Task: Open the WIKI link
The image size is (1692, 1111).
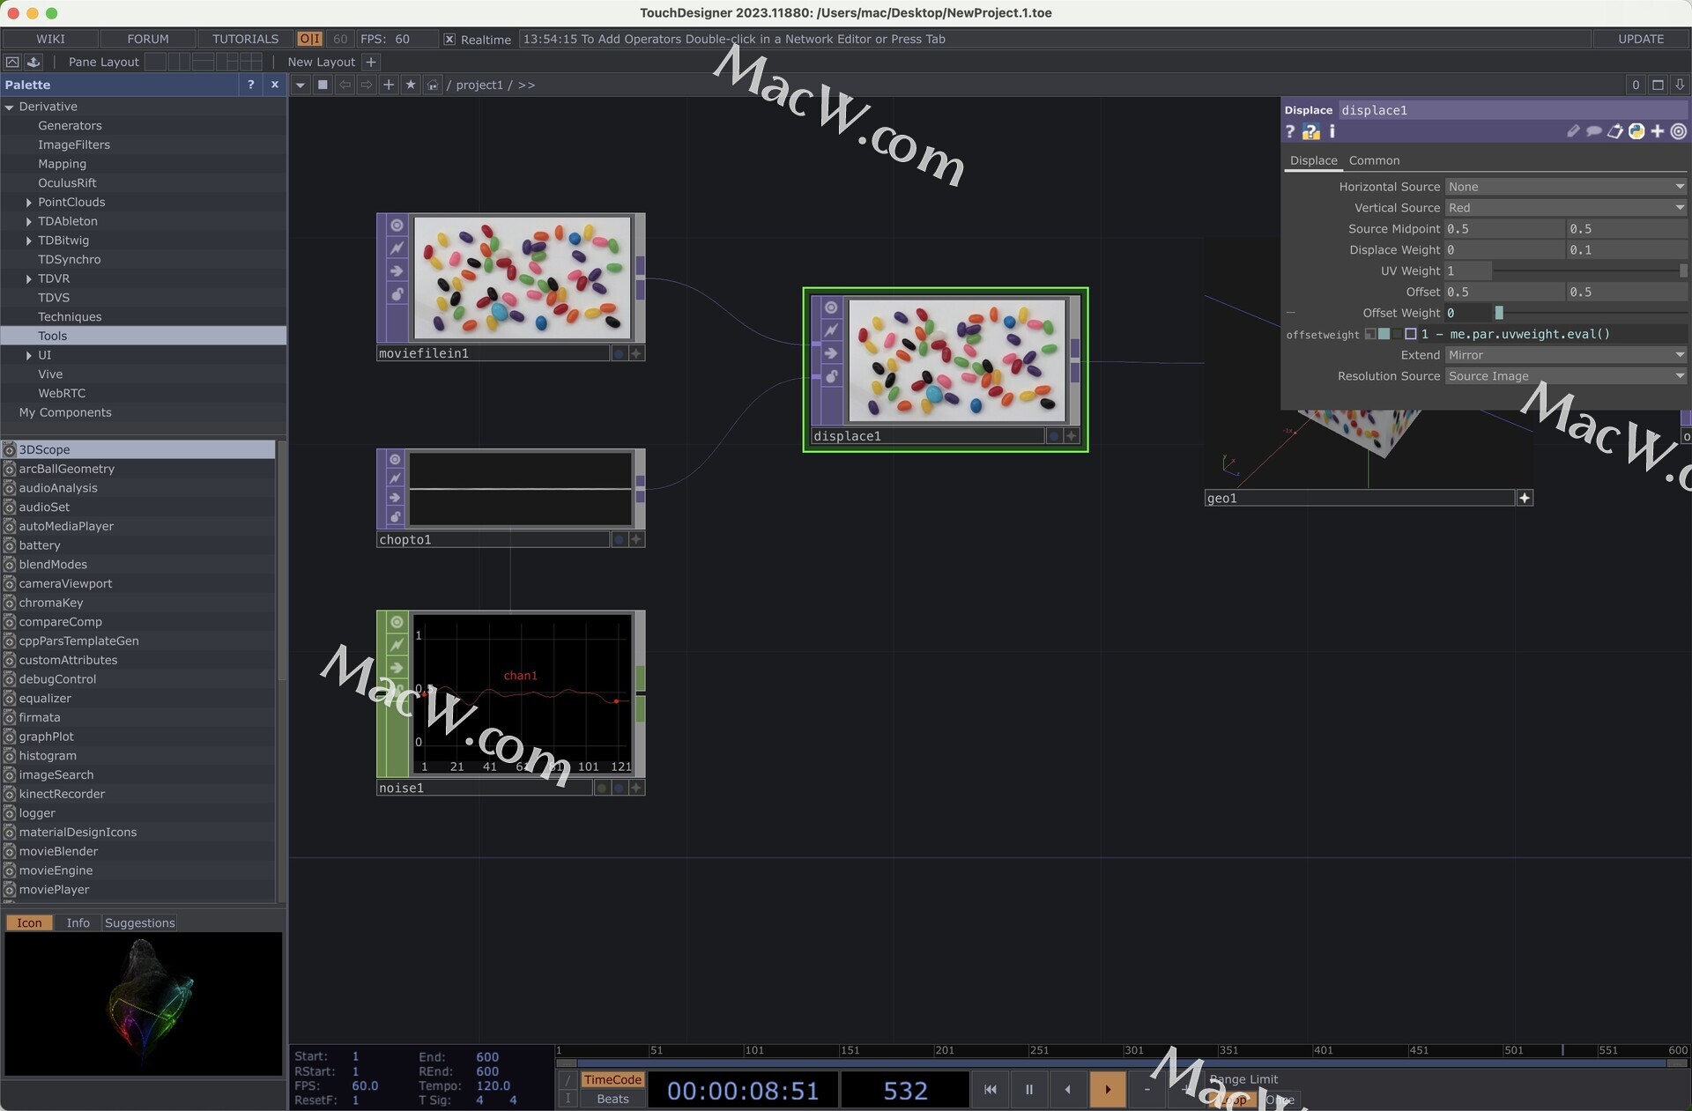Action: pos(50,39)
